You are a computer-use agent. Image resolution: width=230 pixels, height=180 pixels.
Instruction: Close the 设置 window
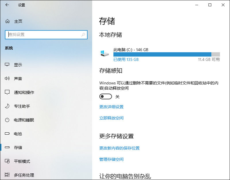tap(223, 5)
